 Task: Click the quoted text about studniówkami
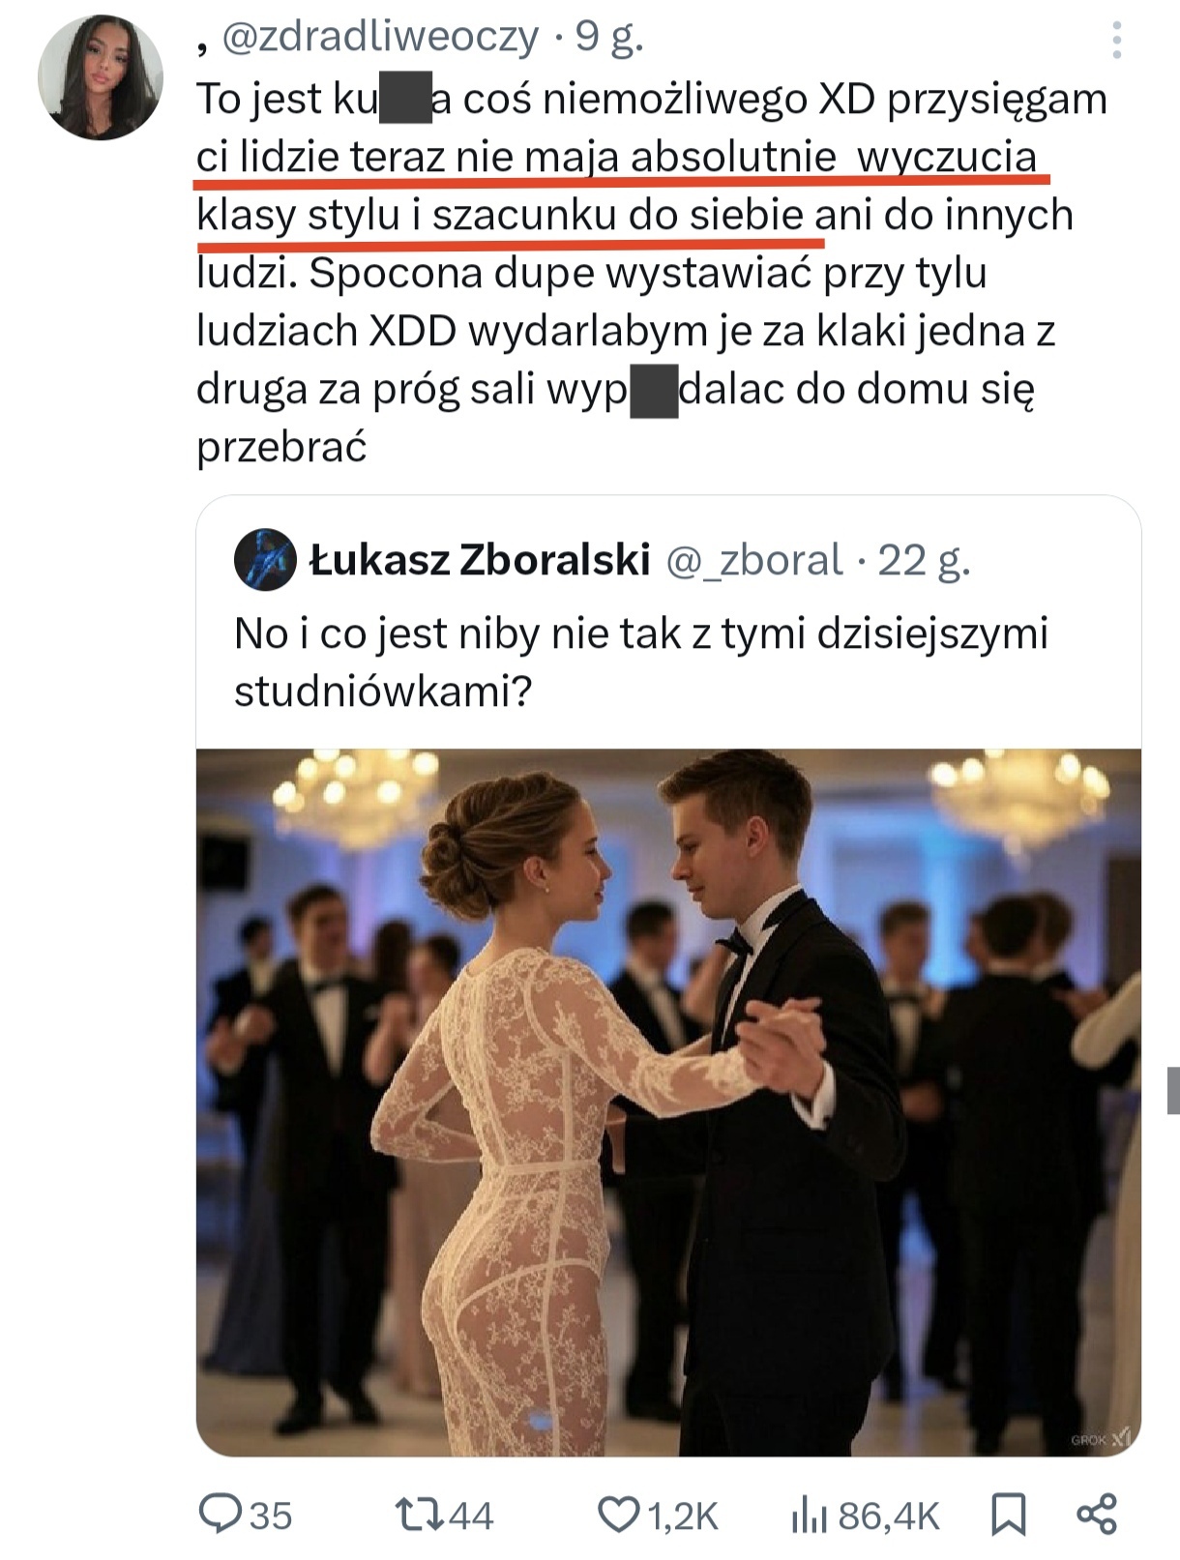click(640, 662)
